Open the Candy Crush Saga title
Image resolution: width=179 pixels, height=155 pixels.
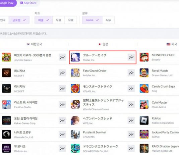tap(163, 86)
